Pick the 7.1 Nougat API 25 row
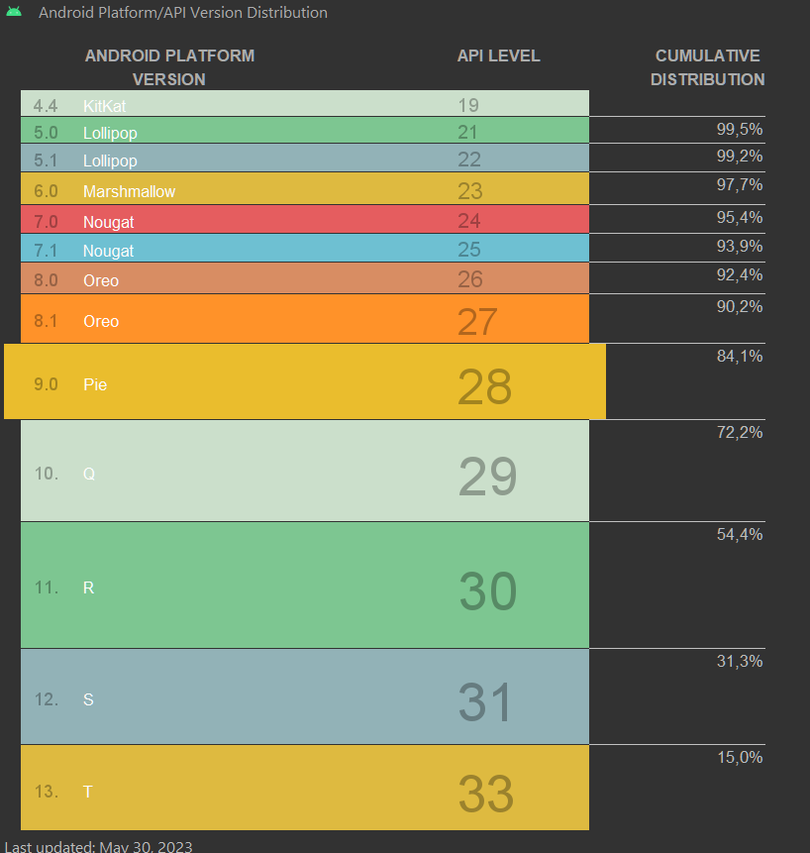 tap(304, 251)
